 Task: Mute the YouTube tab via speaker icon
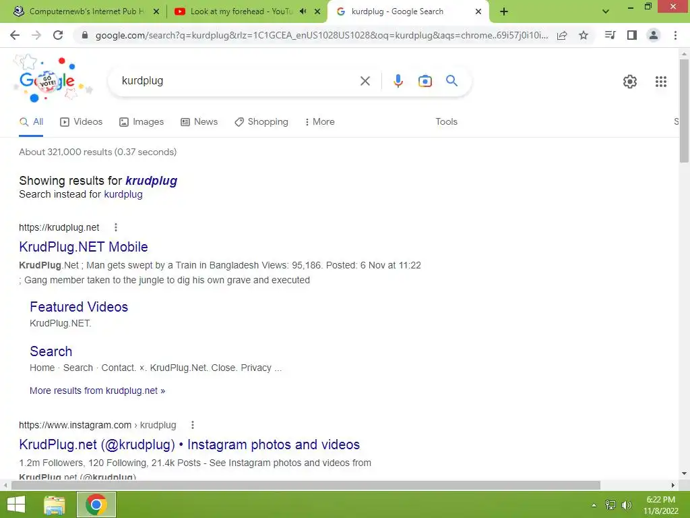tap(303, 11)
